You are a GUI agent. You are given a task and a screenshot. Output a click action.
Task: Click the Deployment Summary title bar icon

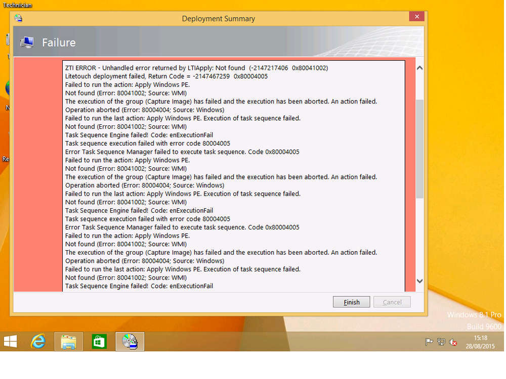[18, 18]
